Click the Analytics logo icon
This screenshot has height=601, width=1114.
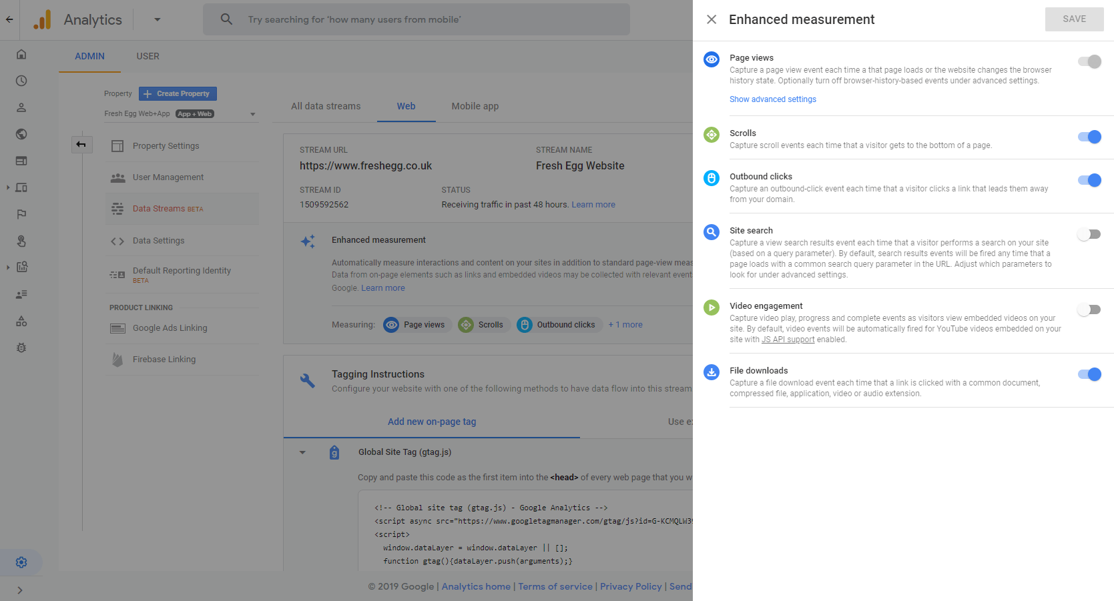42,20
